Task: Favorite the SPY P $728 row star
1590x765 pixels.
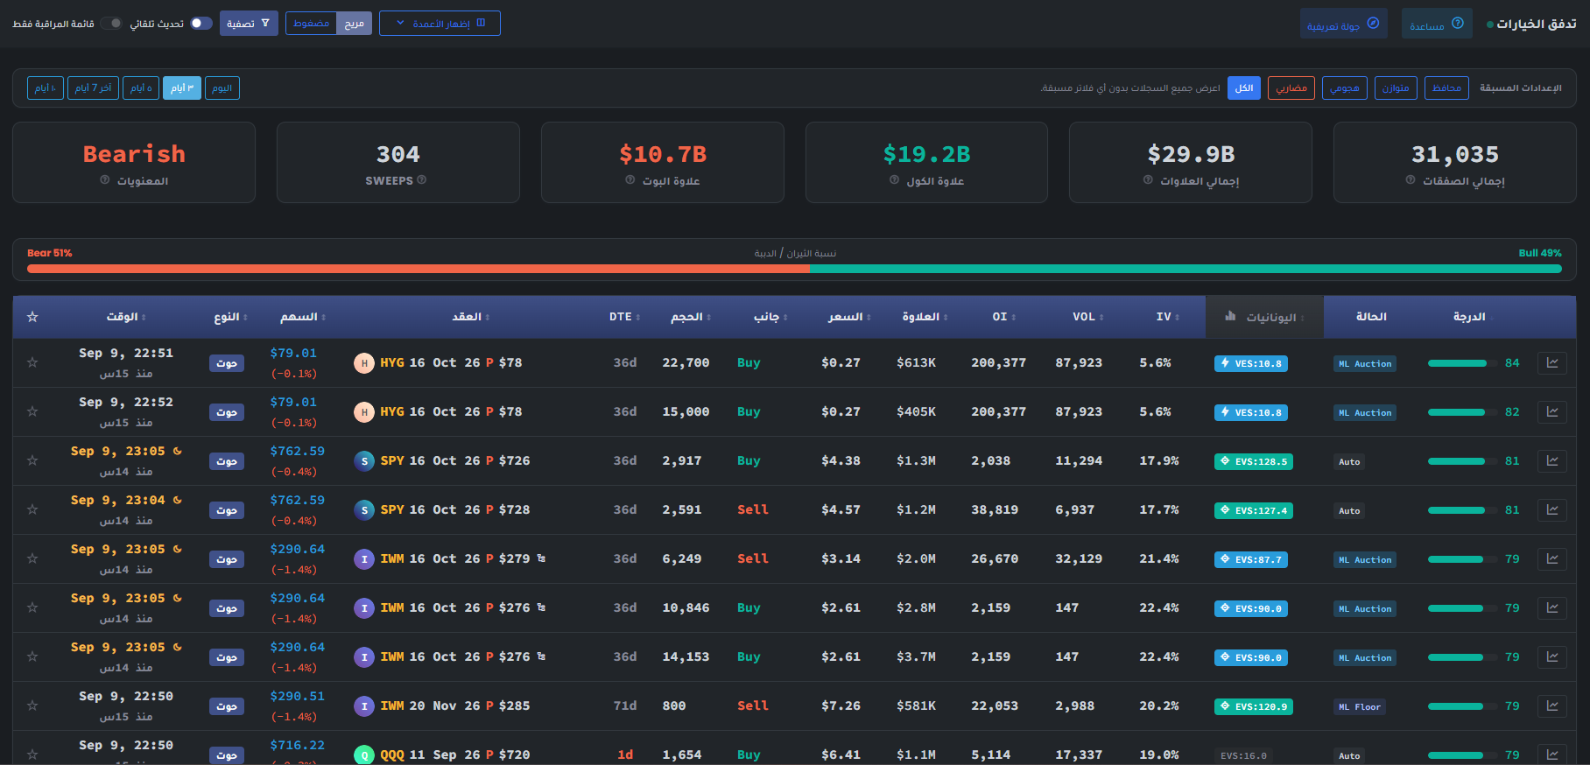Action: 32,509
